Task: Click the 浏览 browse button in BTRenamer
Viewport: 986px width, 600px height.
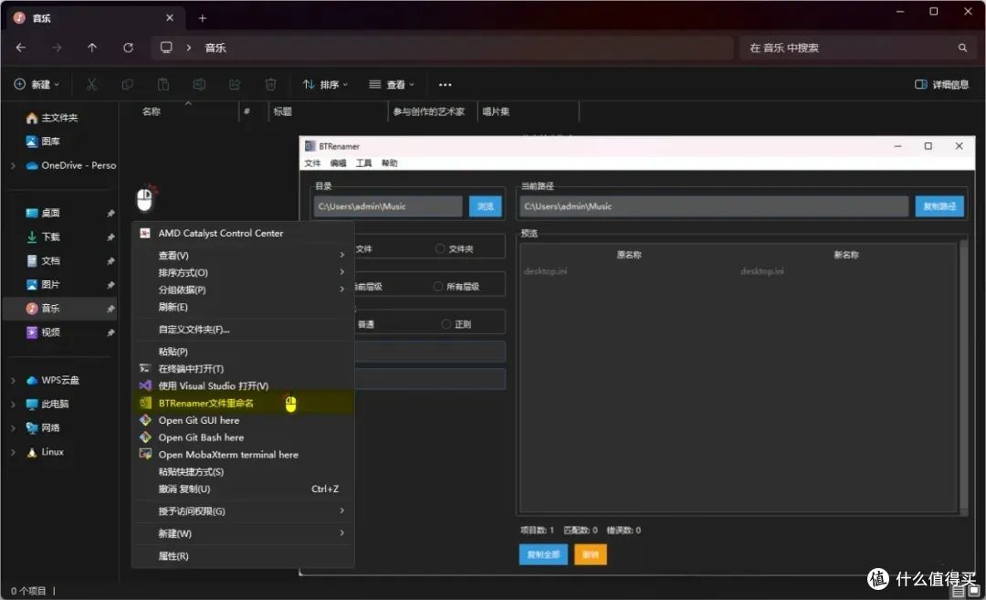Action: [486, 206]
